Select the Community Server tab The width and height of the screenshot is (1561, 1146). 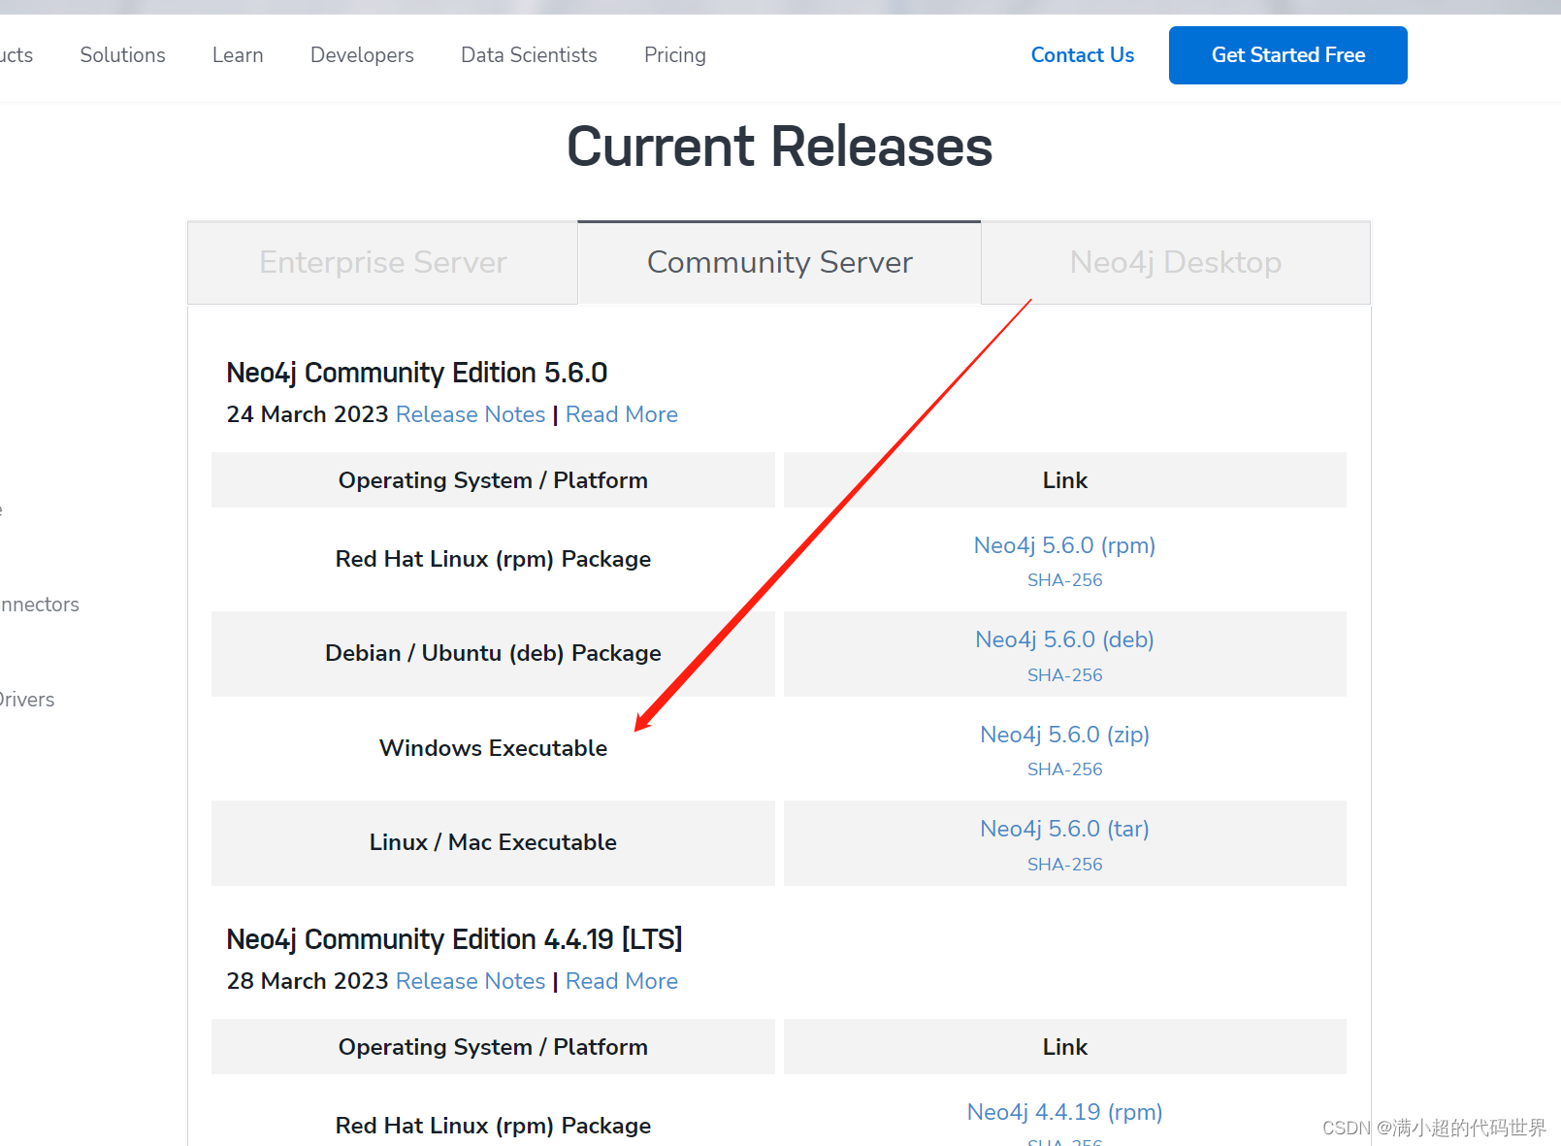pyautogui.click(x=780, y=262)
